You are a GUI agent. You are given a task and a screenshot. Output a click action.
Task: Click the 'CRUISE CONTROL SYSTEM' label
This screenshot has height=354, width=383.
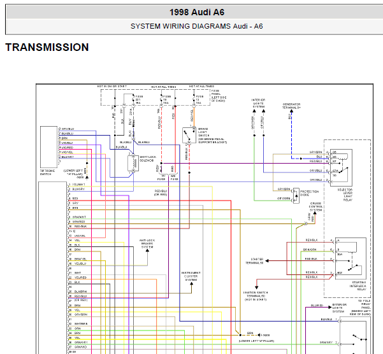pos(316,207)
